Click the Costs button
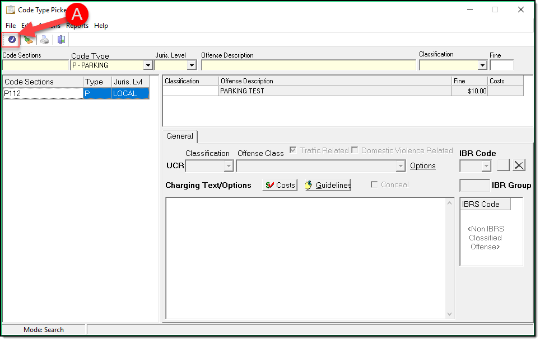Image resolution: width=540 pixels, height=341 pixels. pos(280,185)
